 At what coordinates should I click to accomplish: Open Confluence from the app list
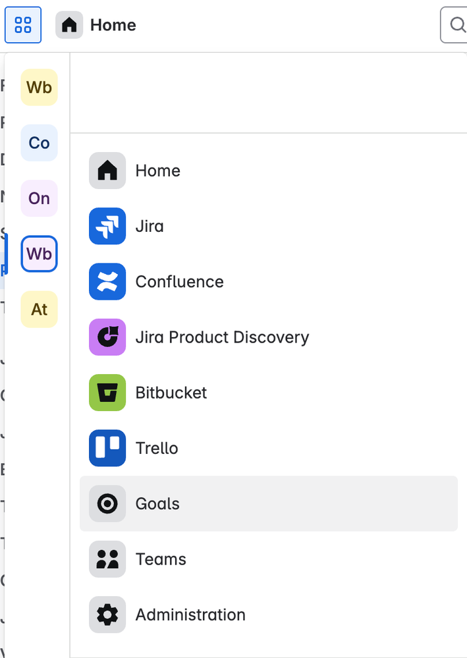click(269, 282)
